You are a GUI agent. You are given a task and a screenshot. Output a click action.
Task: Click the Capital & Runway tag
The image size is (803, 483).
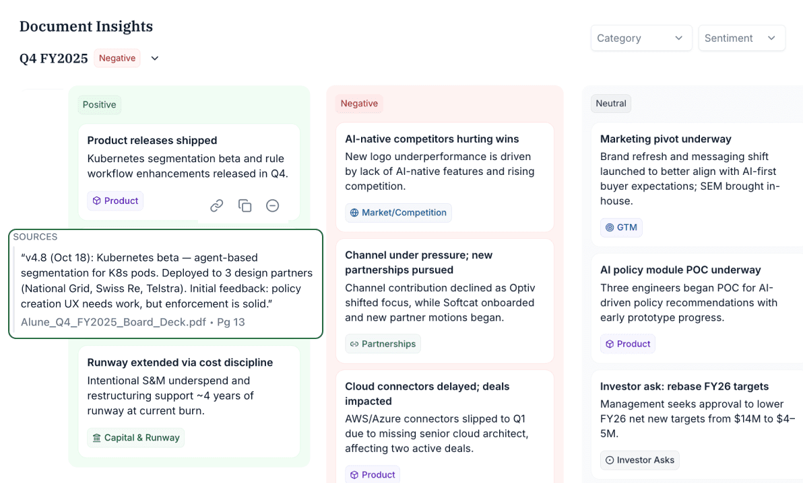pos(135,438)
